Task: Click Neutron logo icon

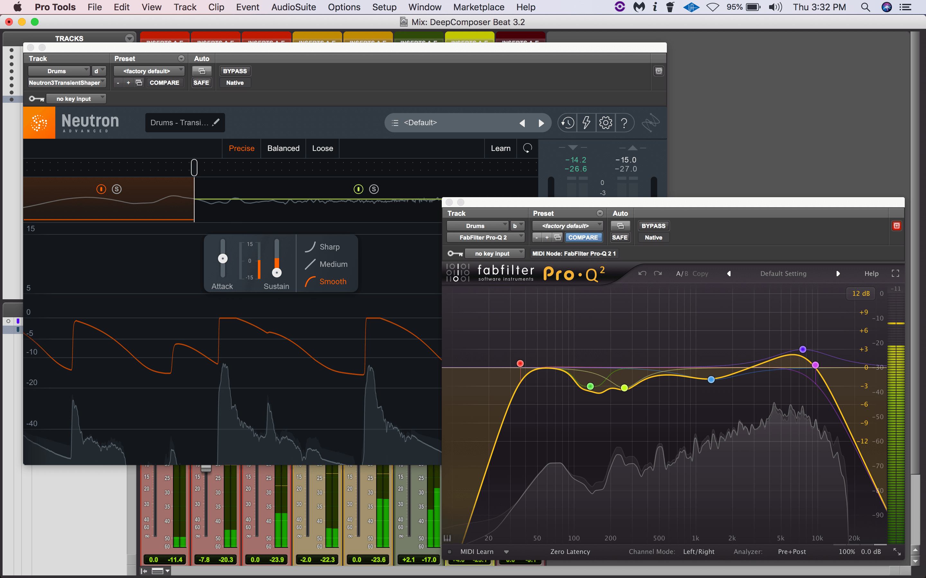Action: pos(39,123)
